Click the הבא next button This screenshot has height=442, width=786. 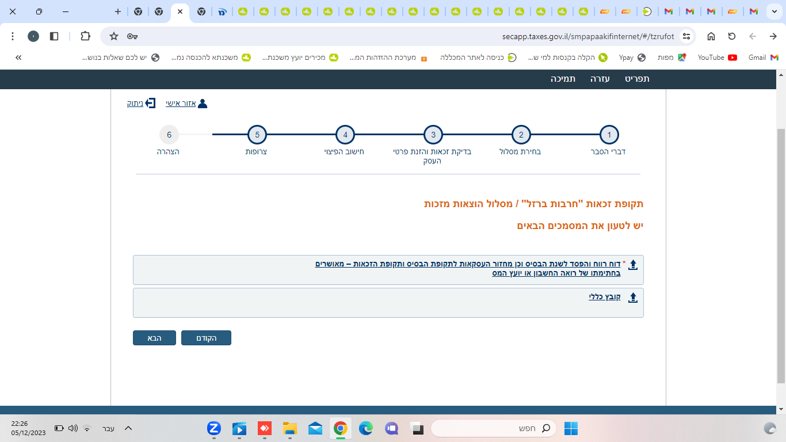pyautogui.click(x=154, y=338)
